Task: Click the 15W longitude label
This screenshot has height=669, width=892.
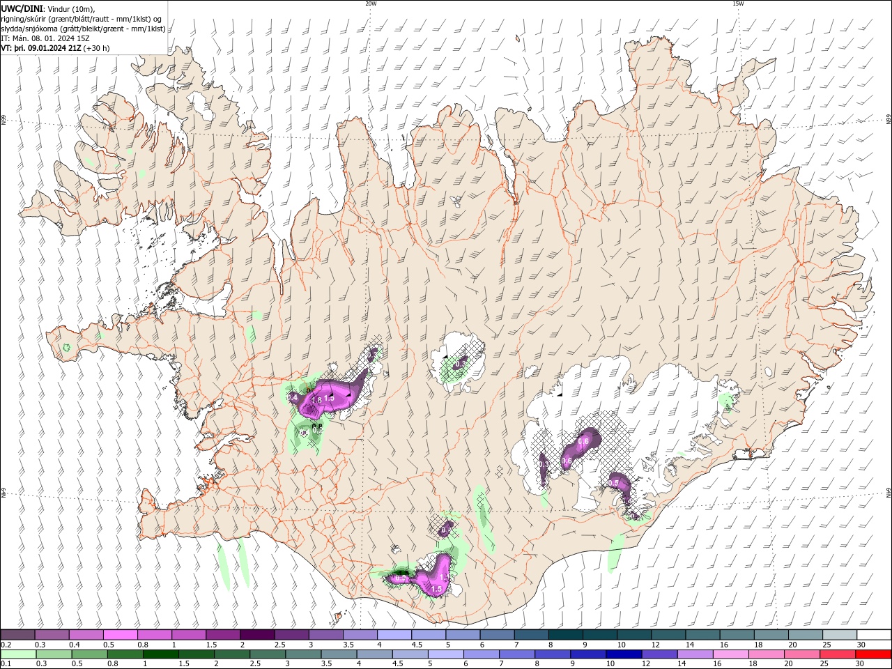Action: [x=737, y=3]
